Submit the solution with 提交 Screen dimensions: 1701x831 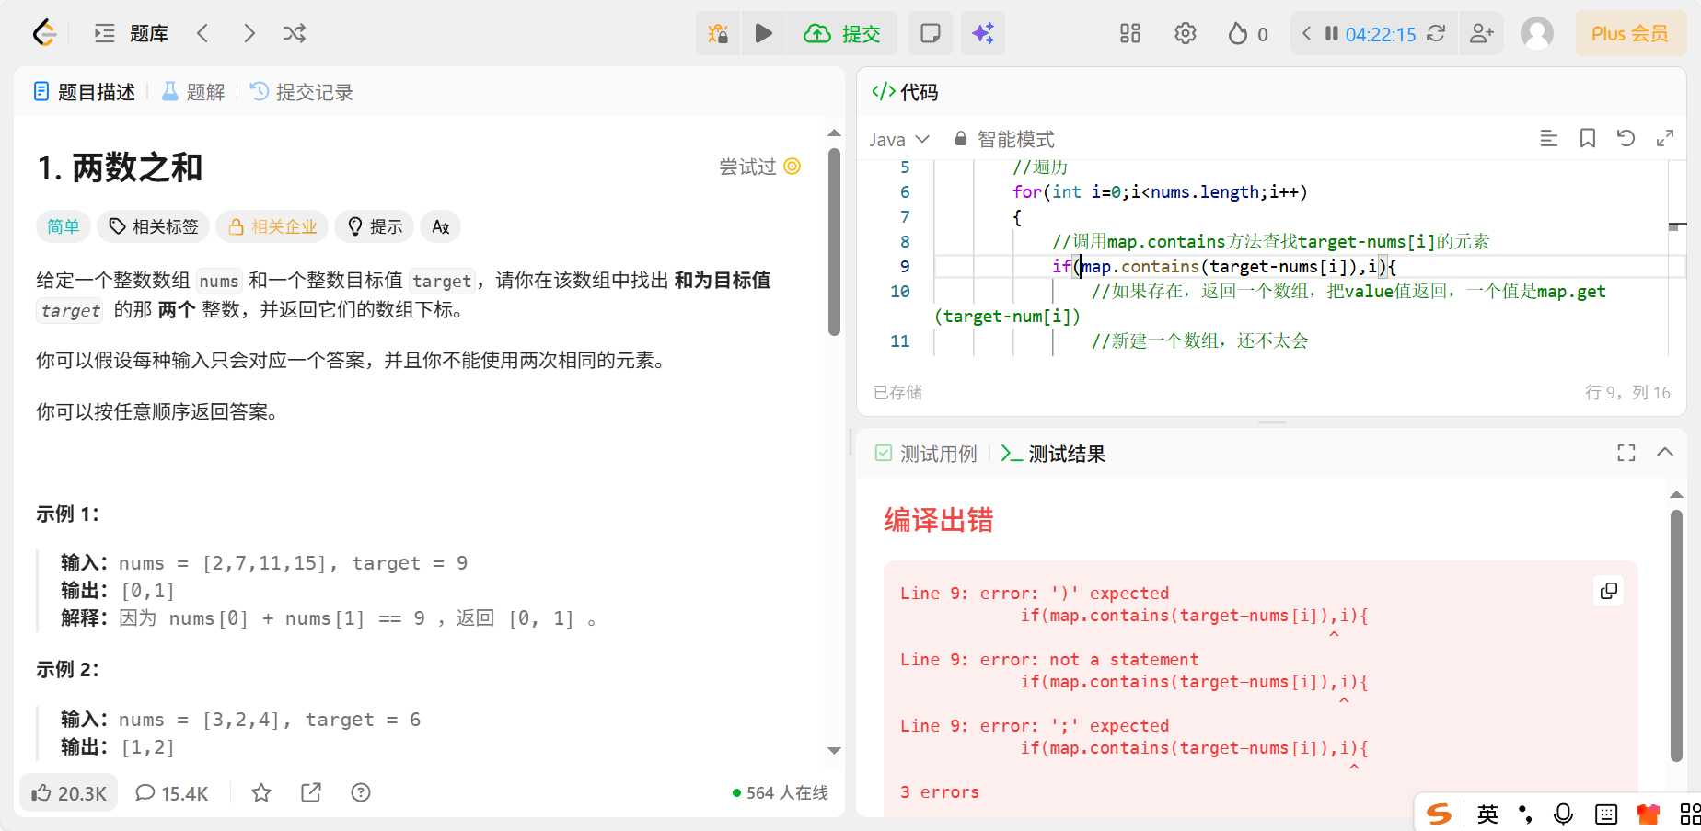coord(841,34)
